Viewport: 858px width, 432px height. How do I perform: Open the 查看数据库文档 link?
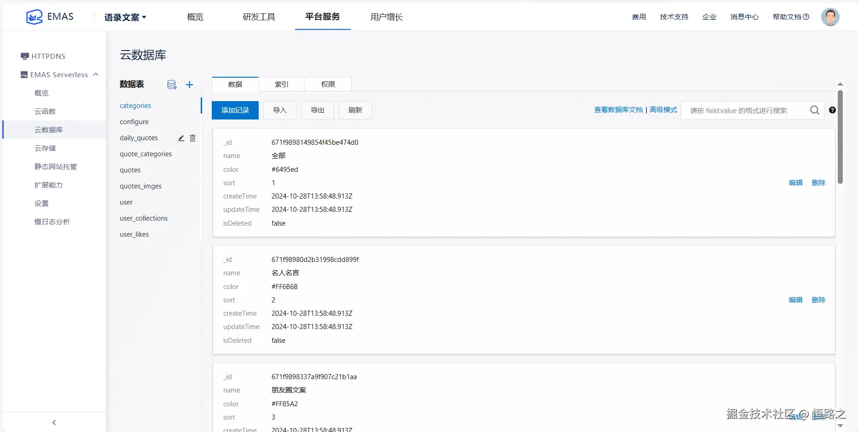tap(618, 110)
